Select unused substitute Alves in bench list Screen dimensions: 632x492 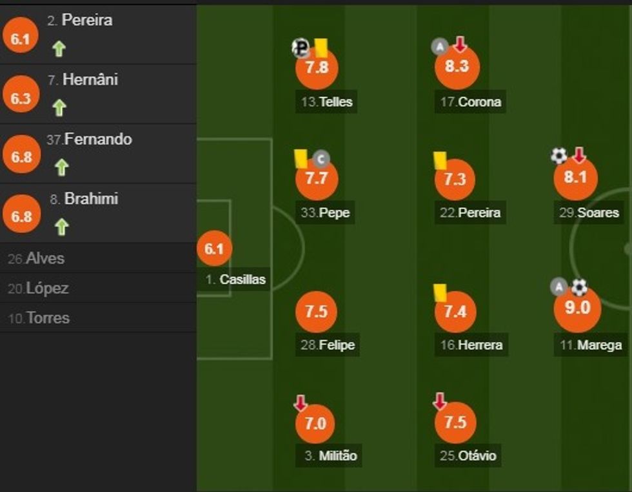coord(36,258)
